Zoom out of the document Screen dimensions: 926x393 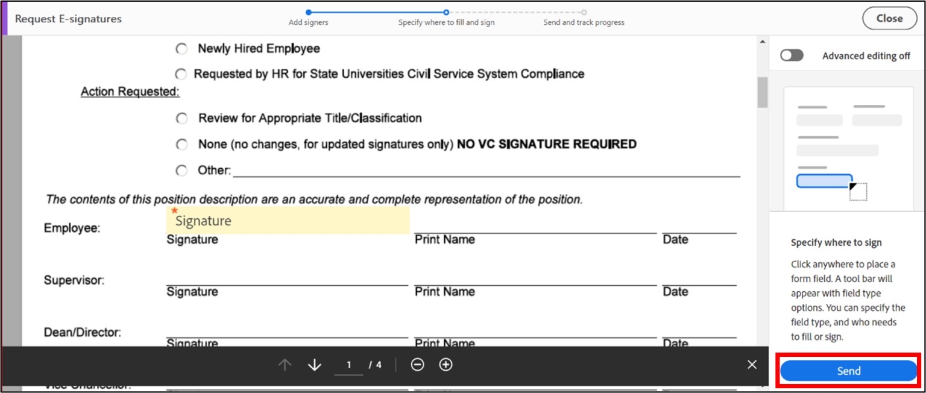pyautogui.click(x=417, y=364)
